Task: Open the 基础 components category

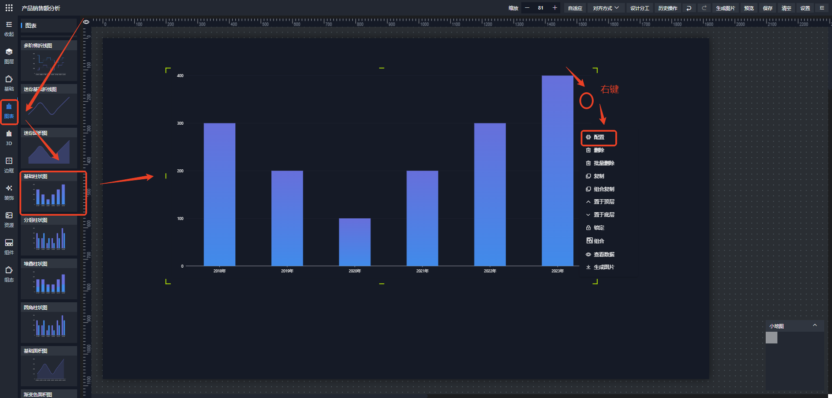Action: (x=9, y=83)
